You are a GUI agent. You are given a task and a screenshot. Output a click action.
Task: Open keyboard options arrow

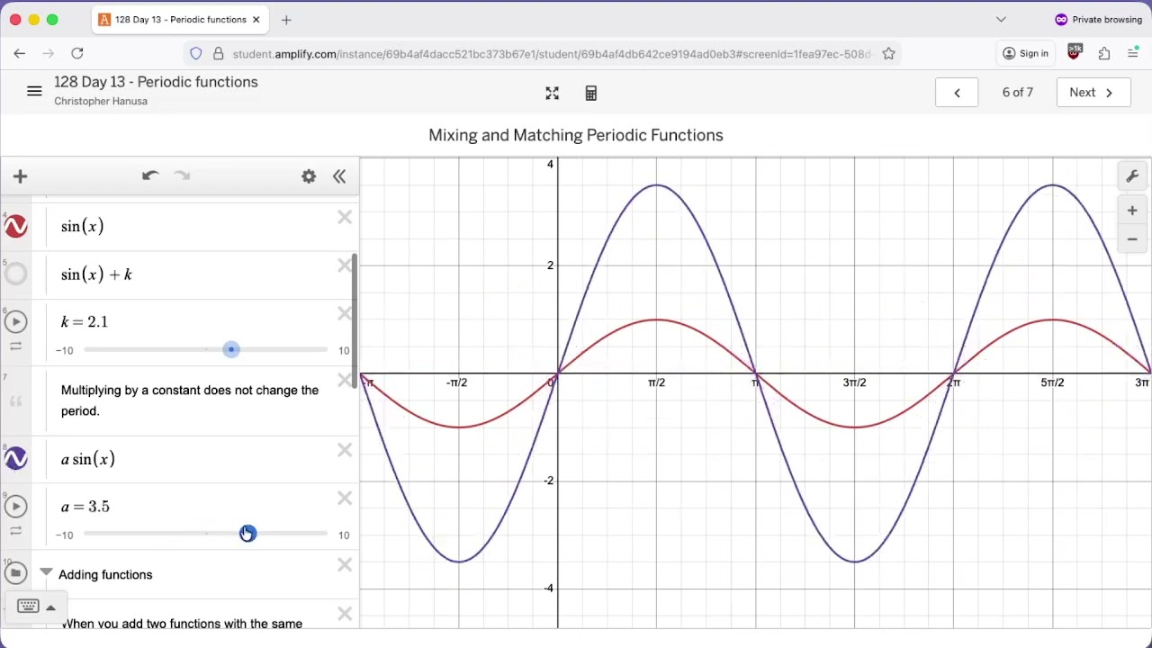point(50,607)
